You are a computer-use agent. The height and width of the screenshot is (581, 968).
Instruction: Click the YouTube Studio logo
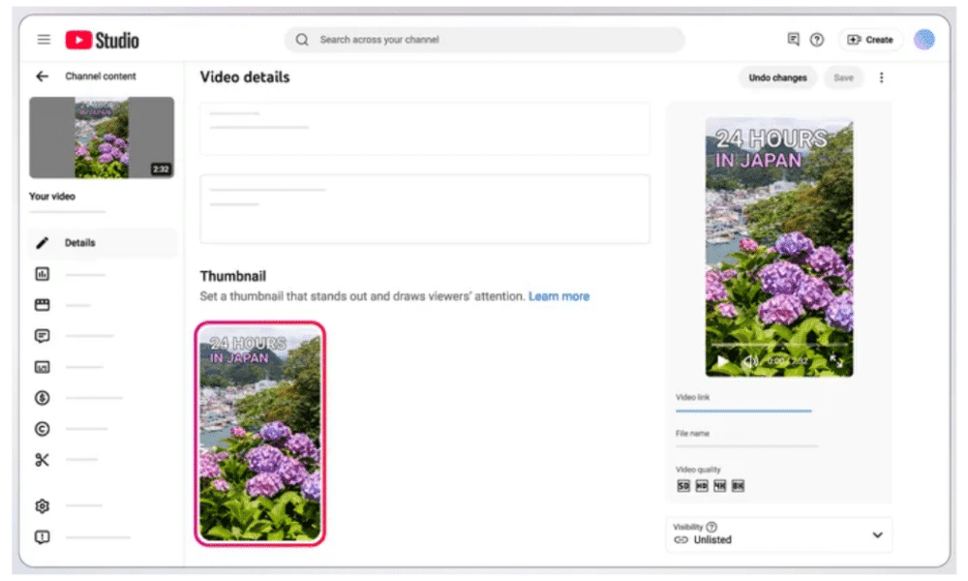103,40
